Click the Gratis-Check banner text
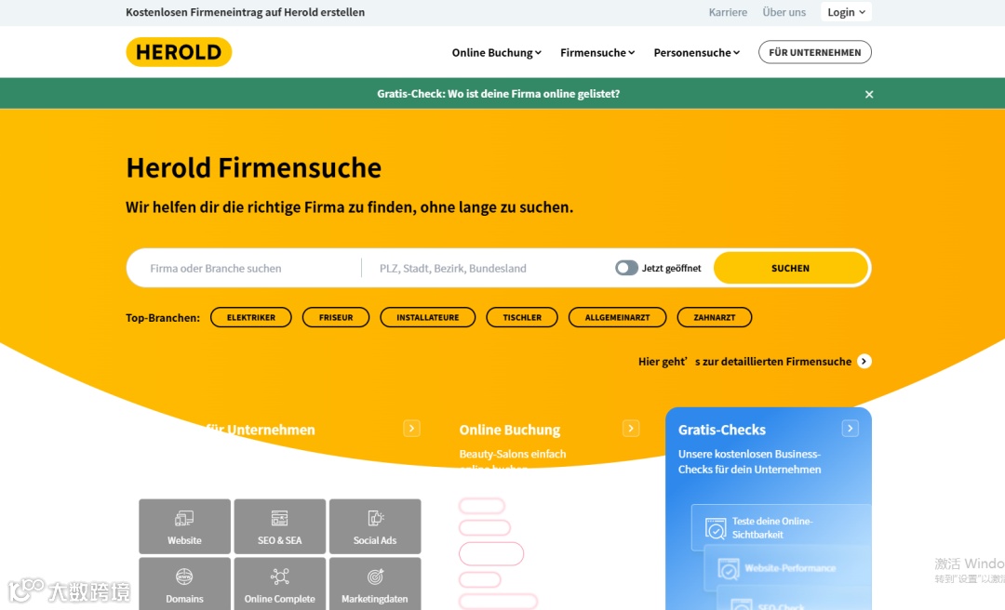1005x610 pixels. pyautogui.click(x=498, y=94)
